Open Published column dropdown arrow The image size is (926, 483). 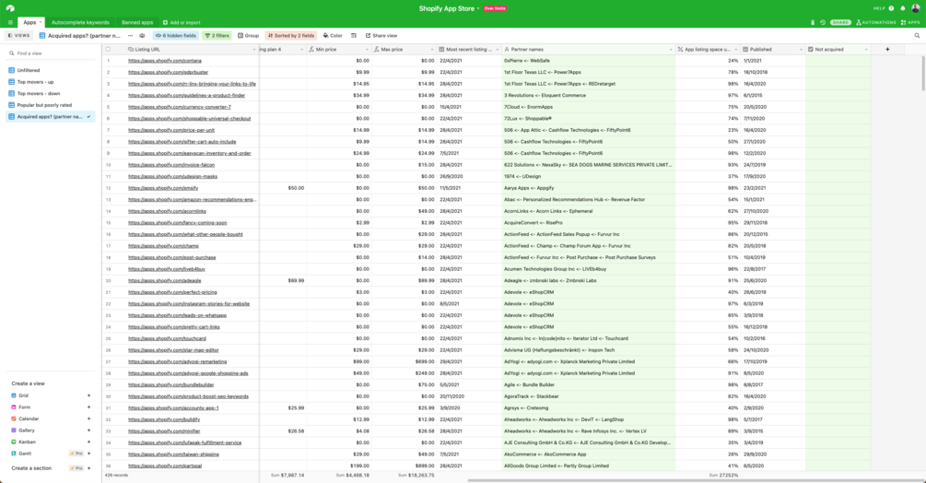pyautogui.click(x=801, y=50)
